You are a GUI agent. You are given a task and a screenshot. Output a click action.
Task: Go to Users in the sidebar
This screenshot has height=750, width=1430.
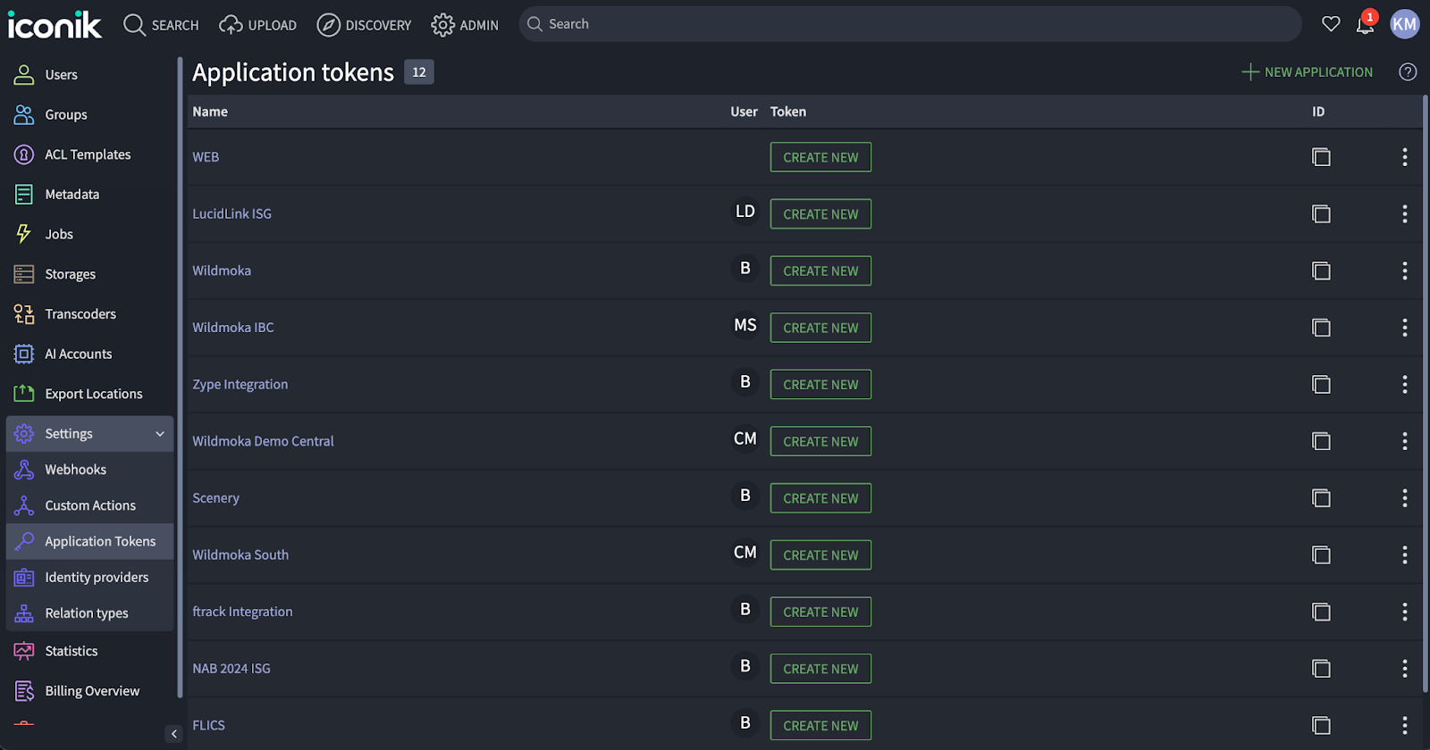click(89, 75)
